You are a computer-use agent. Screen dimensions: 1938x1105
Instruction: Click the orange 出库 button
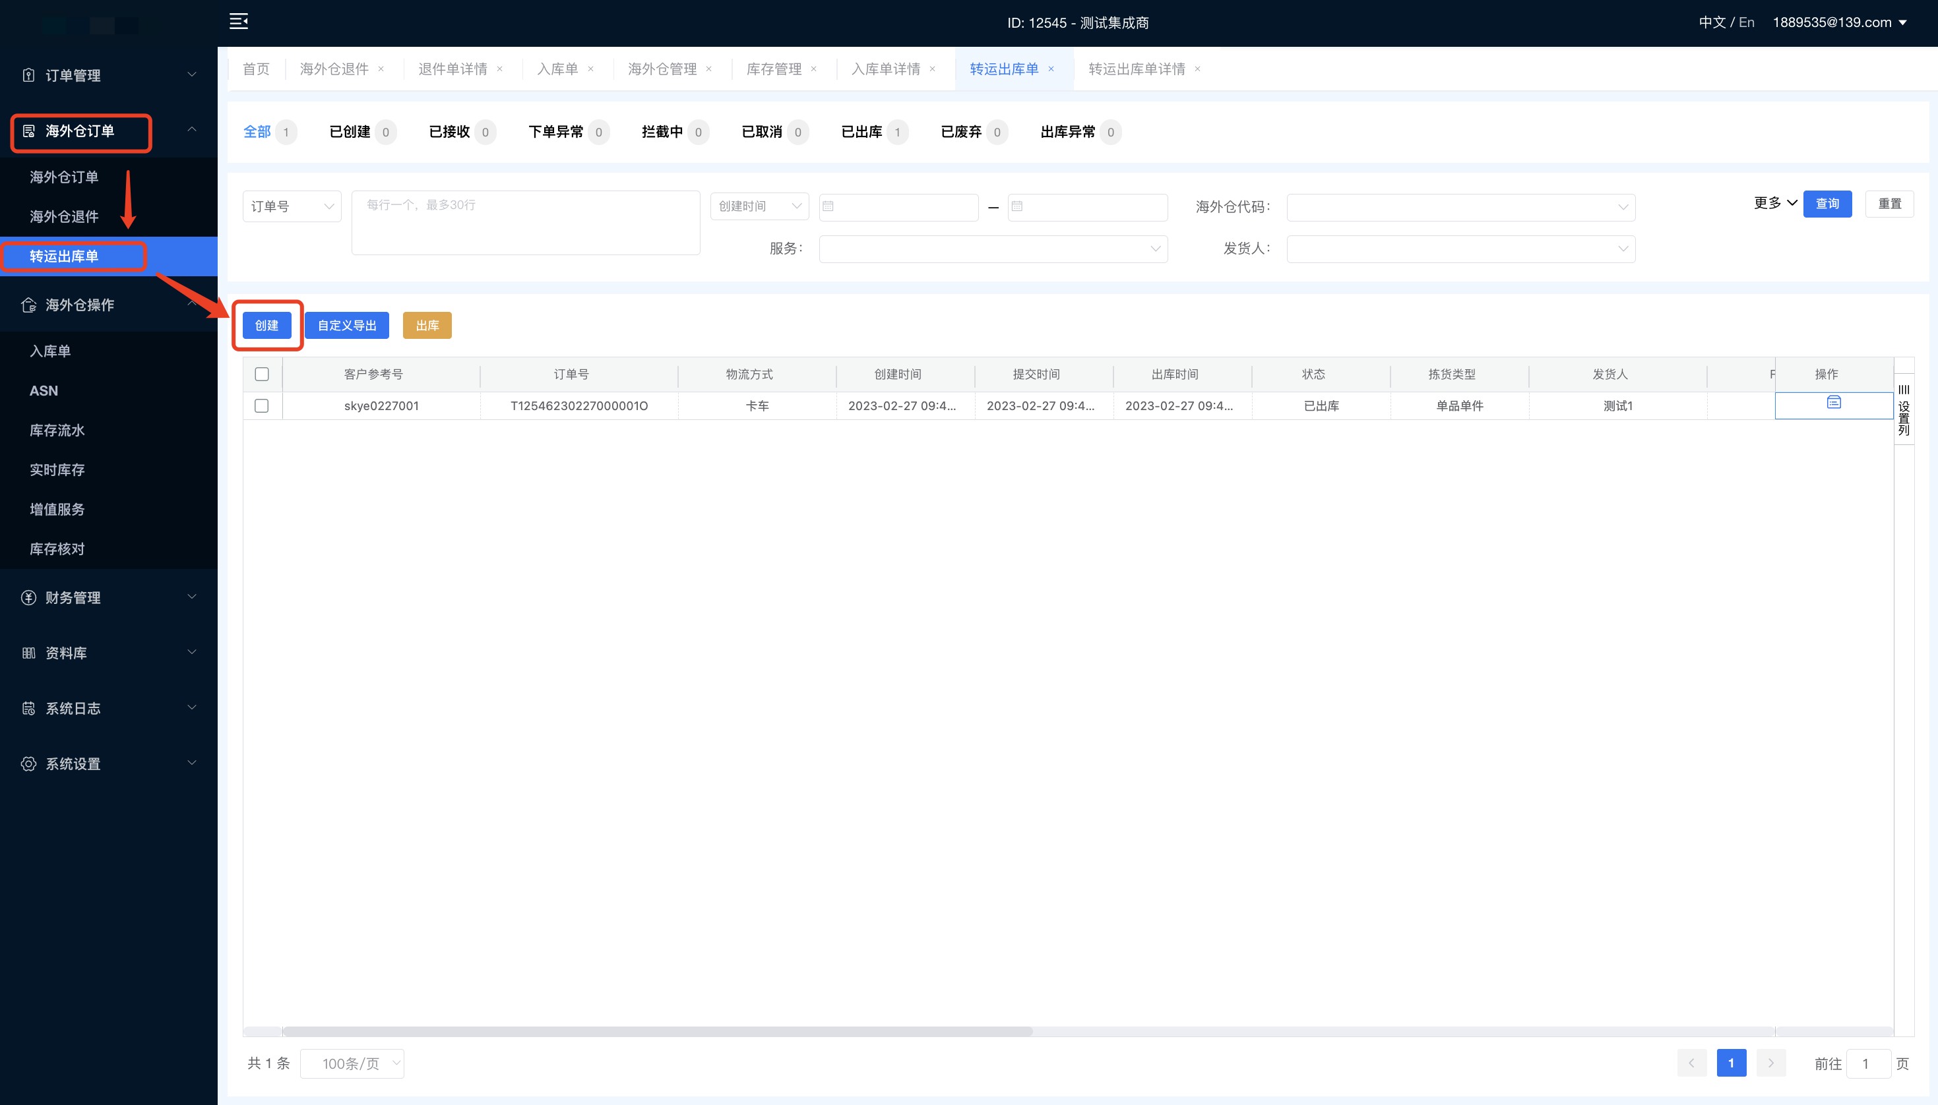click(x=427, y=326)
